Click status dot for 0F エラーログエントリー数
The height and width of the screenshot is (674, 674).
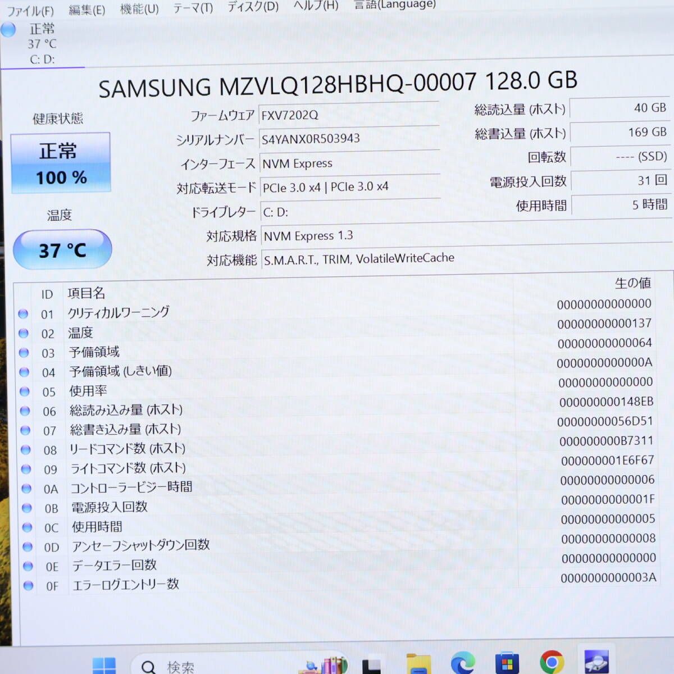click(28, 585)
